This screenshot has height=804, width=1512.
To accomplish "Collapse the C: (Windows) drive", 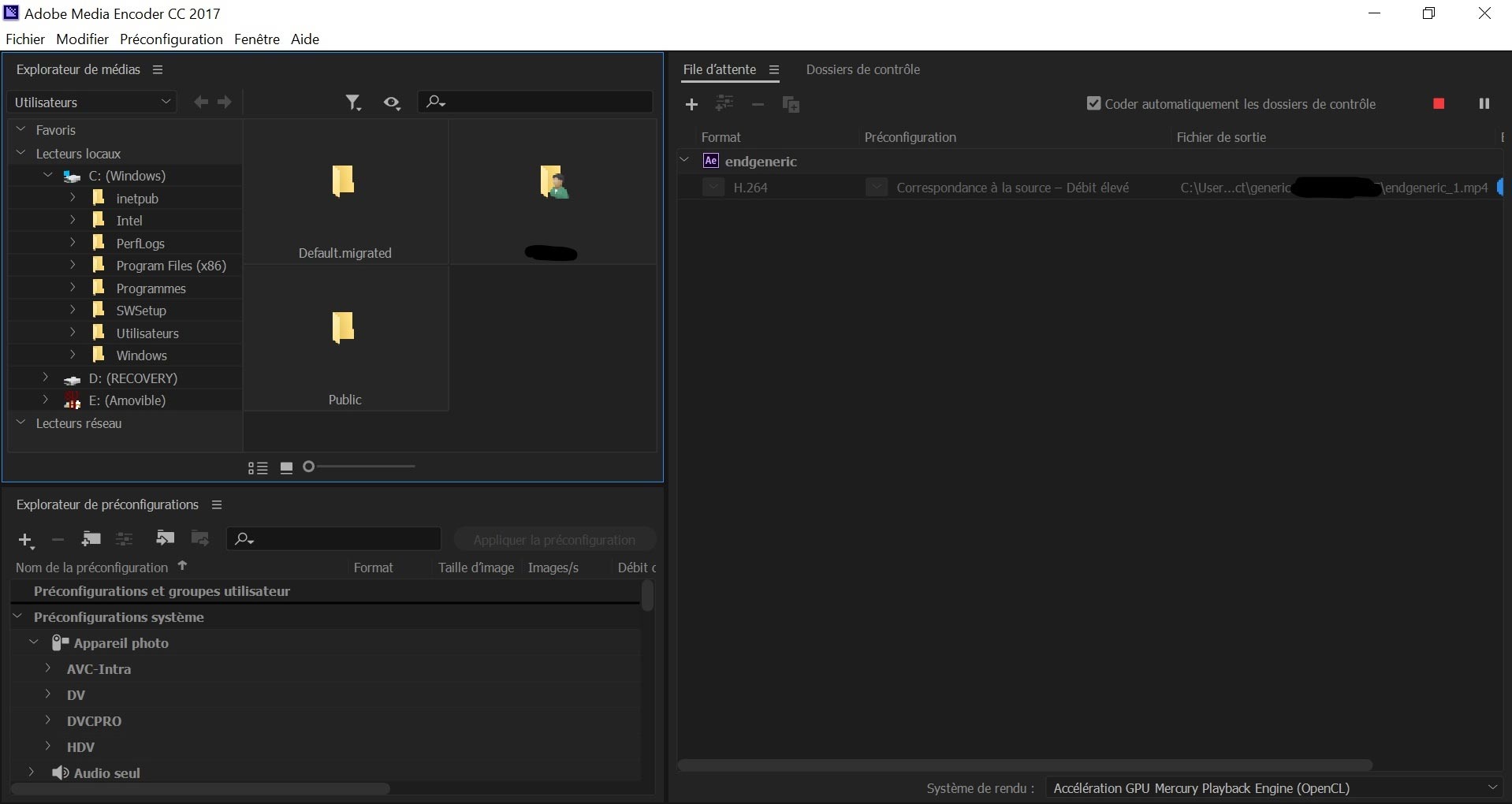I will coord(48,175).
